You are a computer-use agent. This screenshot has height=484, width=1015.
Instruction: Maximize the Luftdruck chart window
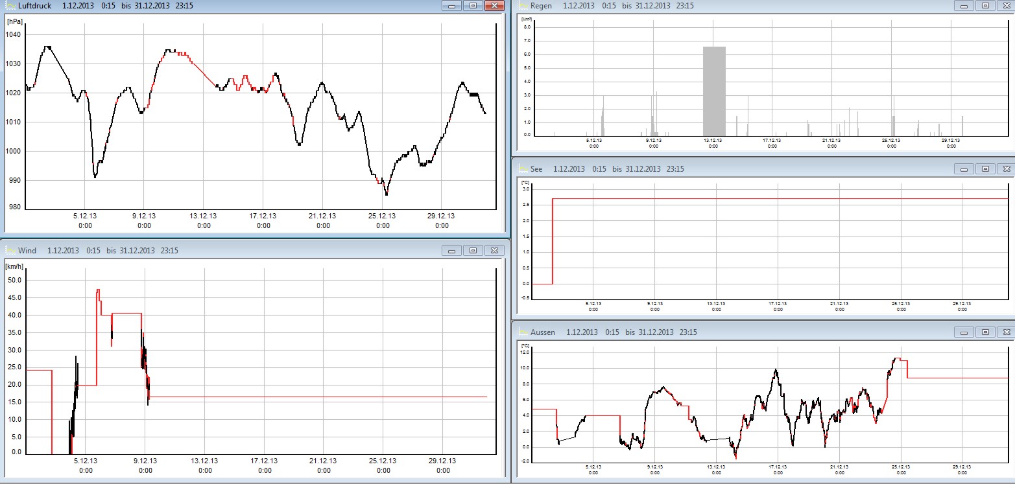tap(473, 6)
